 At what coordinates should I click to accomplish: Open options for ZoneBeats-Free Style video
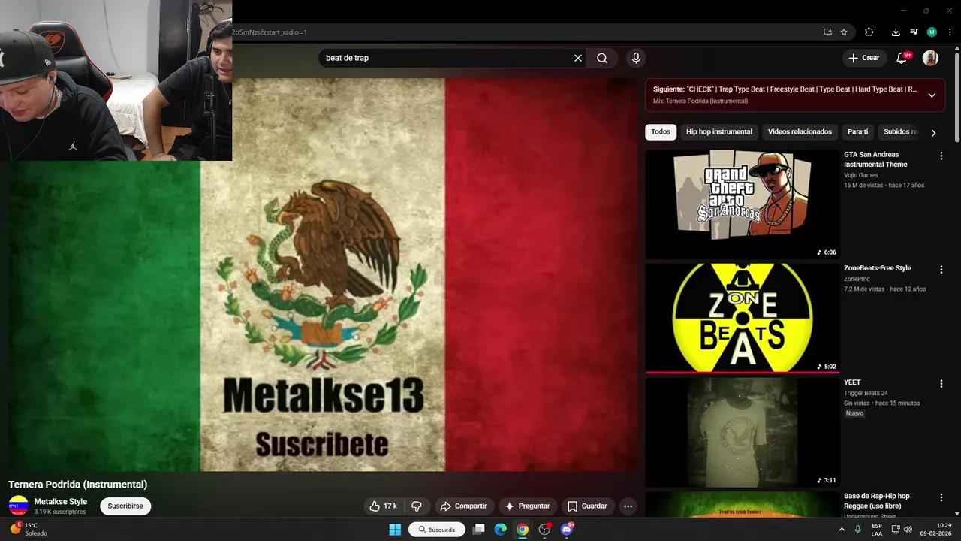tap(941, 270)
